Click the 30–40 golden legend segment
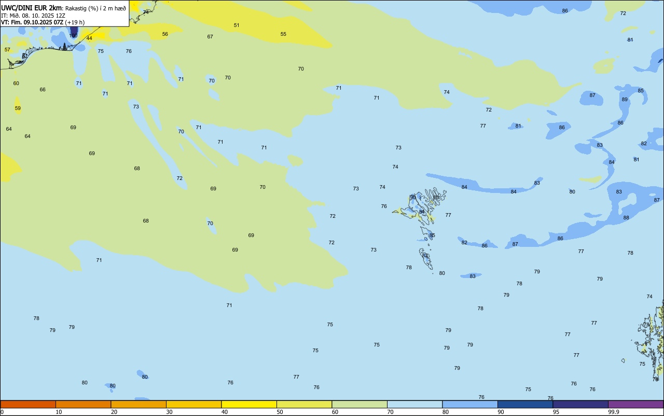664x416 pixels. [193, 404]
